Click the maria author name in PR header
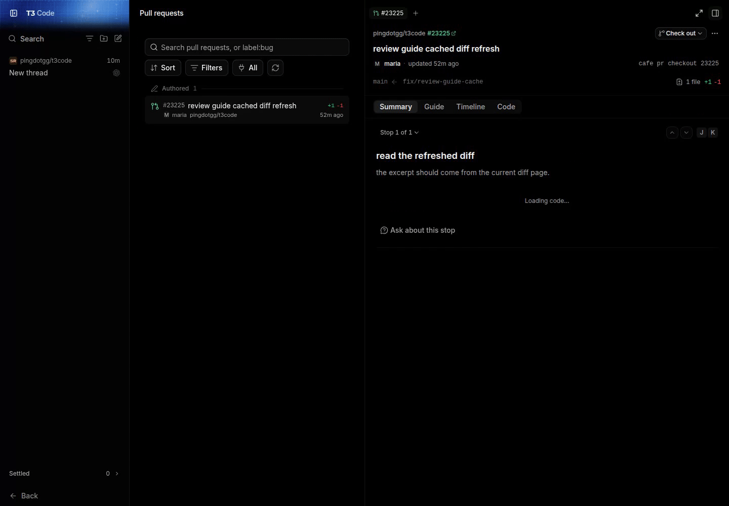 392,64
